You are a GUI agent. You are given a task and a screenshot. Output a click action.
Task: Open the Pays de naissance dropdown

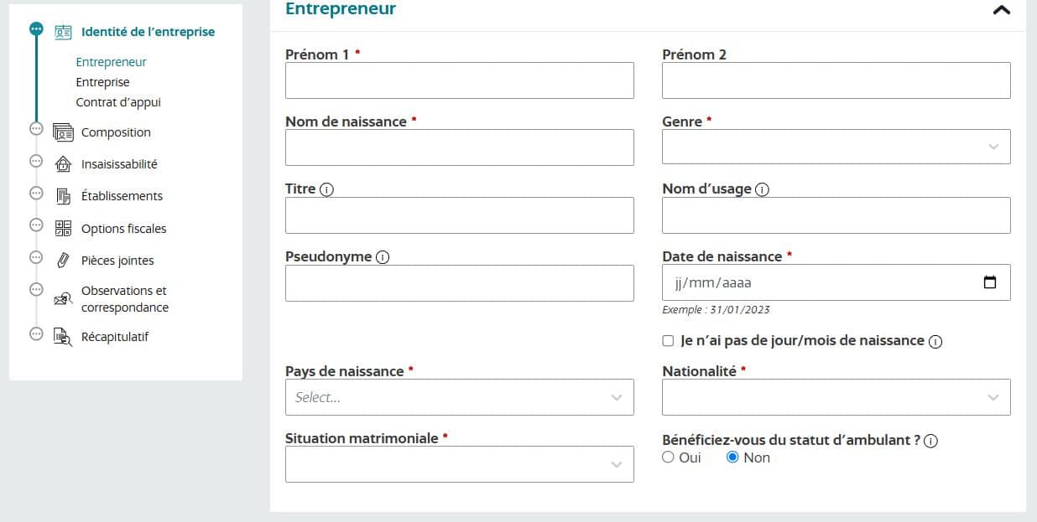click(x=459, y=396)
